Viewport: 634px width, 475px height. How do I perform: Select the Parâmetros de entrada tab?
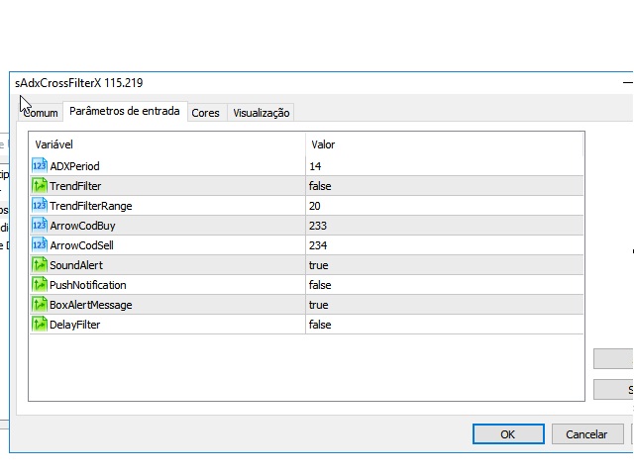125,112
